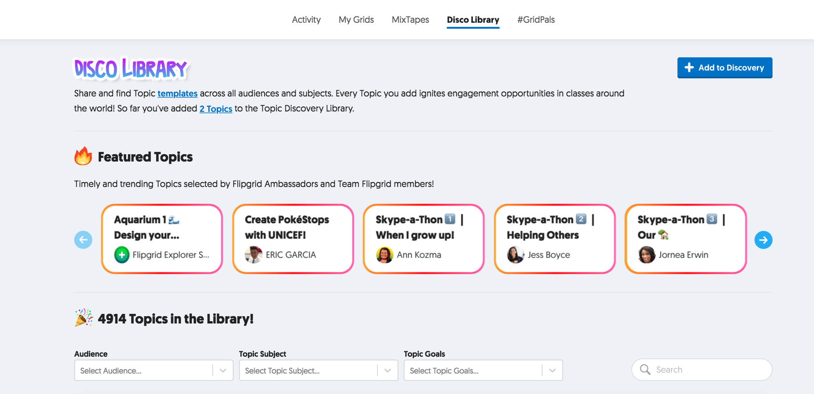Open Create PokéStops with UNICEF! card
The height and width of the screenshot is (394, 814).
293,239
